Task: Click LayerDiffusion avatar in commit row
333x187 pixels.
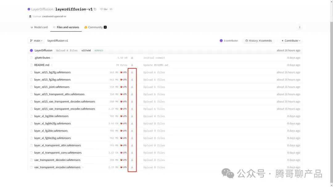Action: (31, 51)
